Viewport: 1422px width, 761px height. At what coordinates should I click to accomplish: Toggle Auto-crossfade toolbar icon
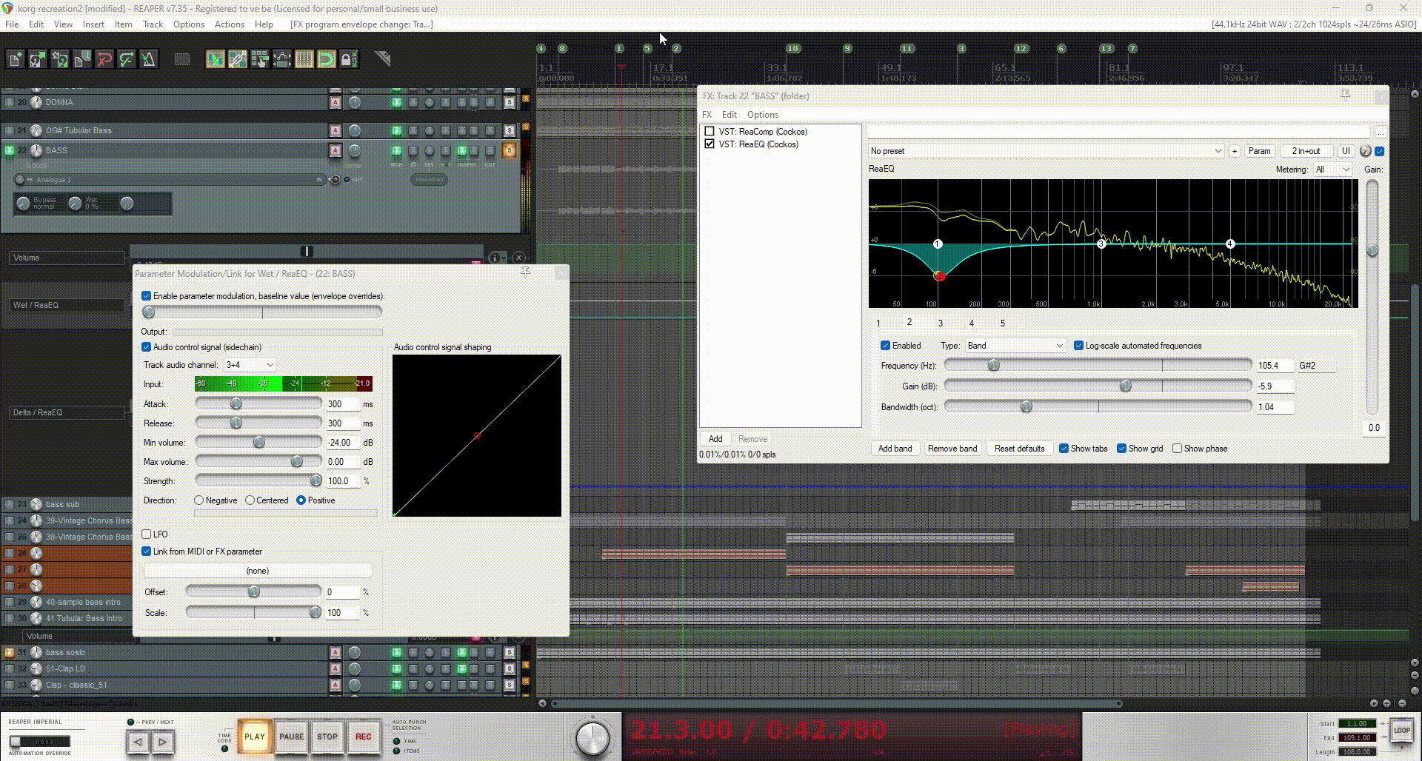pos(216,59)
